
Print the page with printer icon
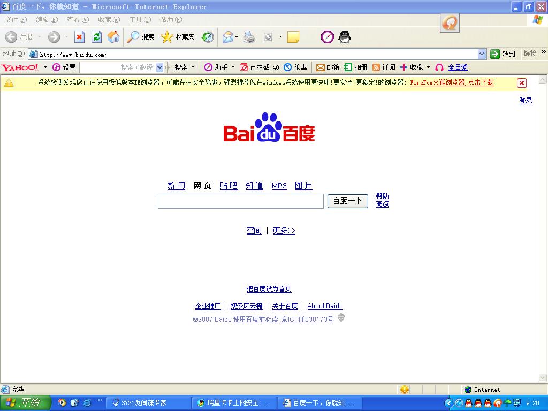point(249,37)
